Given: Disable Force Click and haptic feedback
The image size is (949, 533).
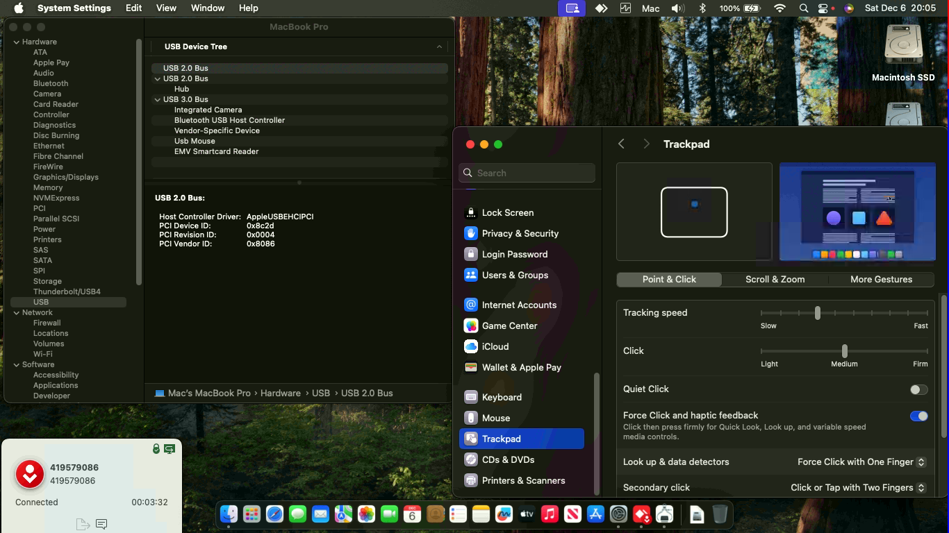Looking at the screenshot, I should pos(918,416).
